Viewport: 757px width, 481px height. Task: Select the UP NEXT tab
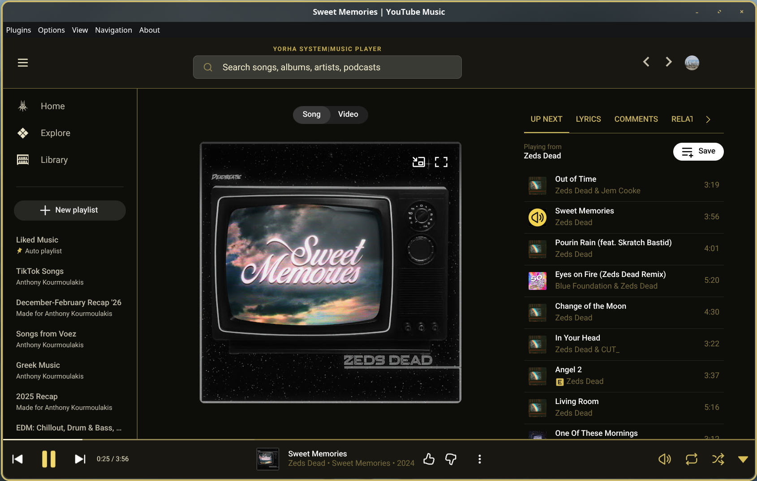546,119
